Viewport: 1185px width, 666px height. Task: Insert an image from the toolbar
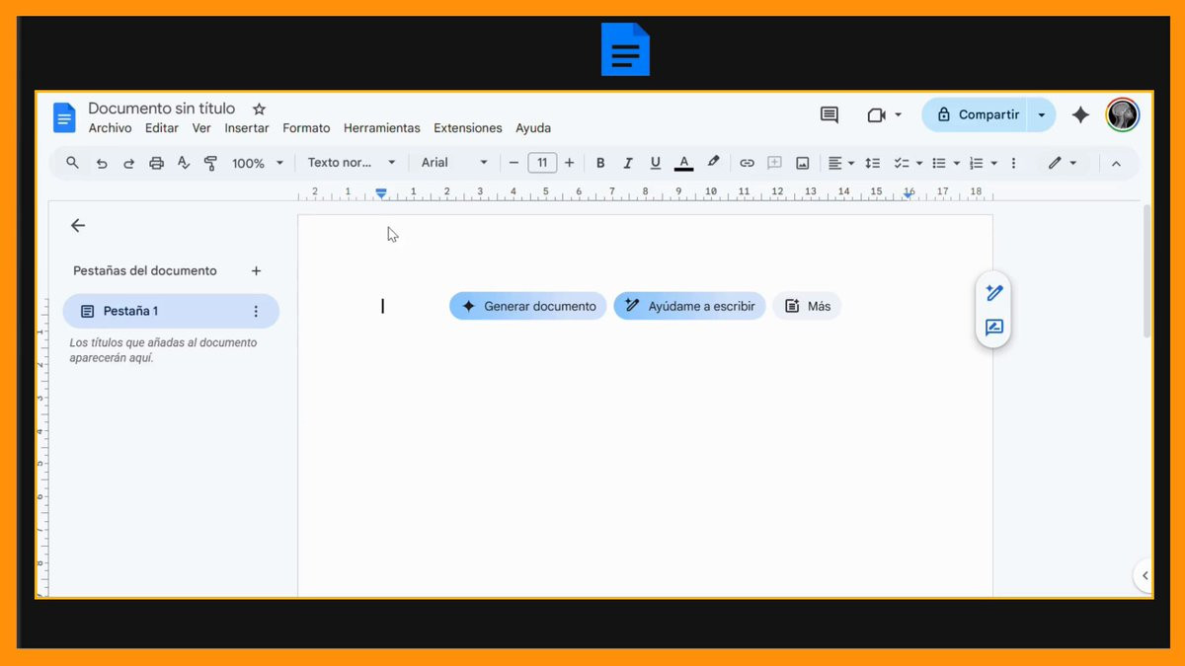(x=803, y=163)
